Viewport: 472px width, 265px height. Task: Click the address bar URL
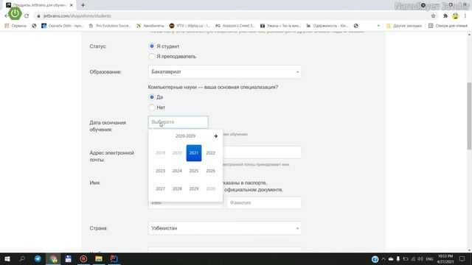click(77, 16)
